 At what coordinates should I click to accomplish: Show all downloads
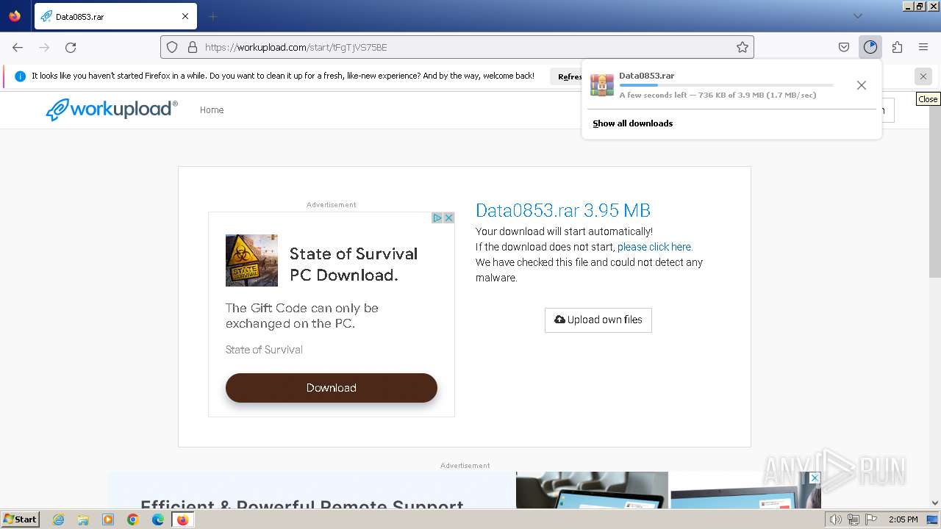633,123
